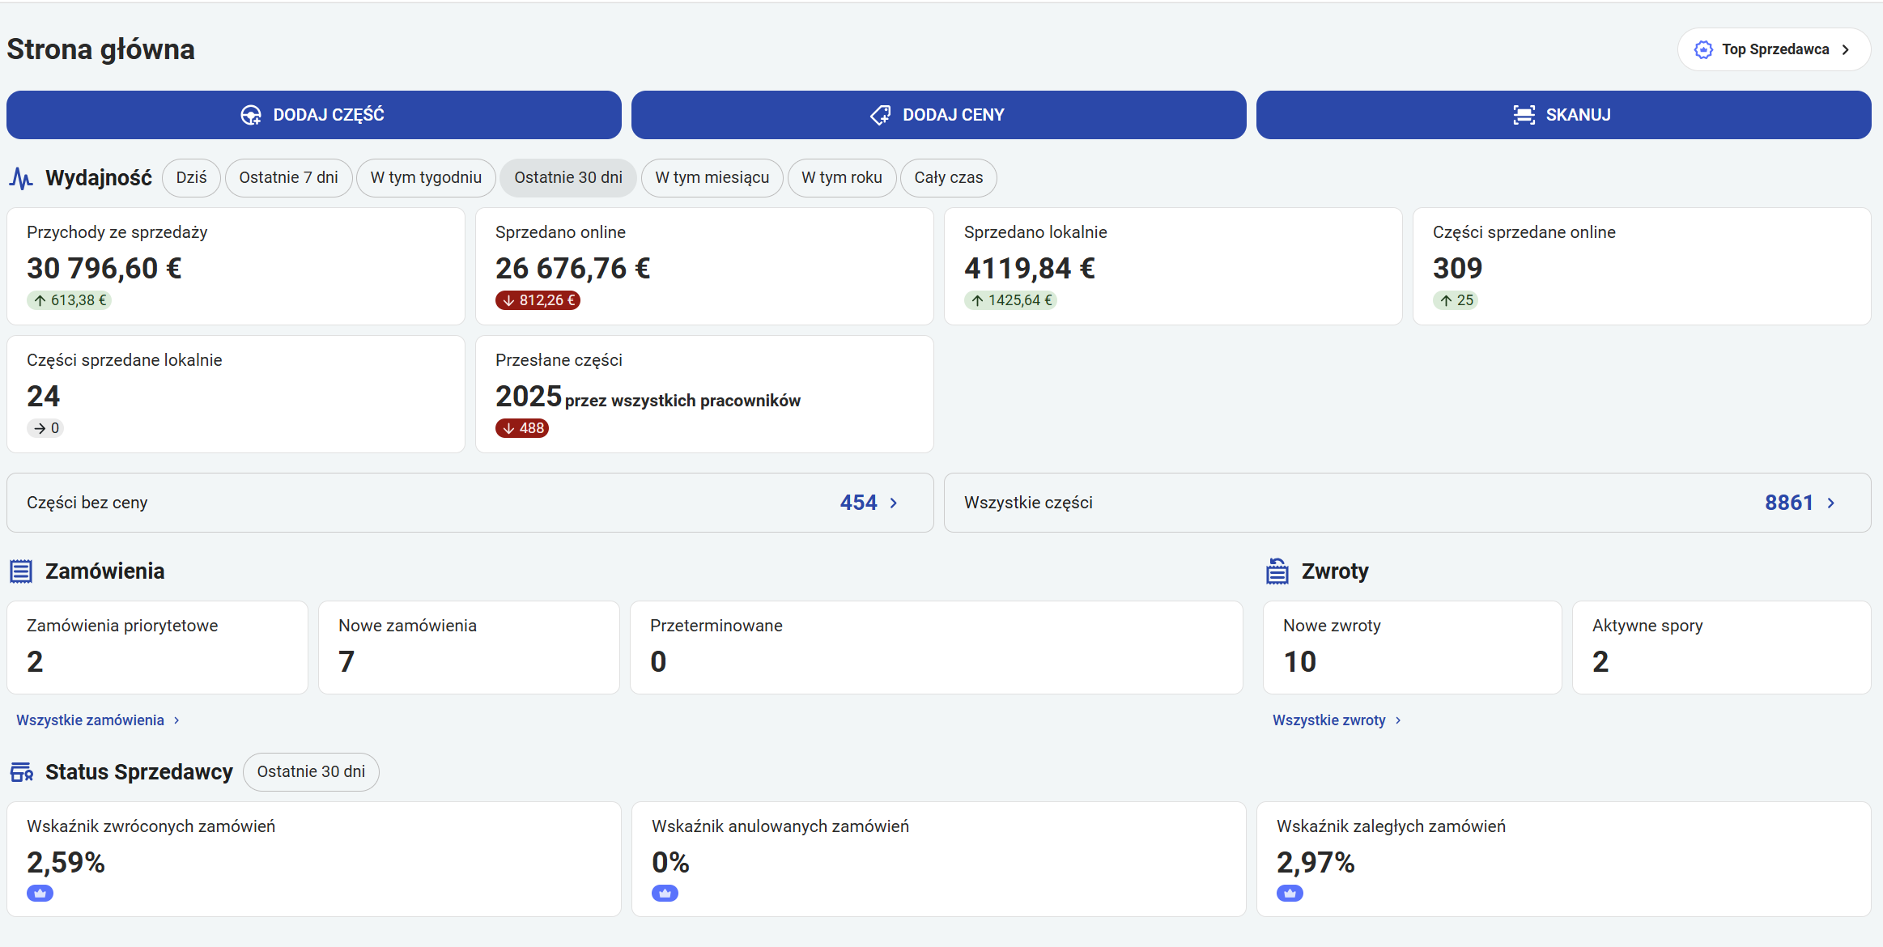Click the 613,38 € revenue increase badge

coord(70,300)
